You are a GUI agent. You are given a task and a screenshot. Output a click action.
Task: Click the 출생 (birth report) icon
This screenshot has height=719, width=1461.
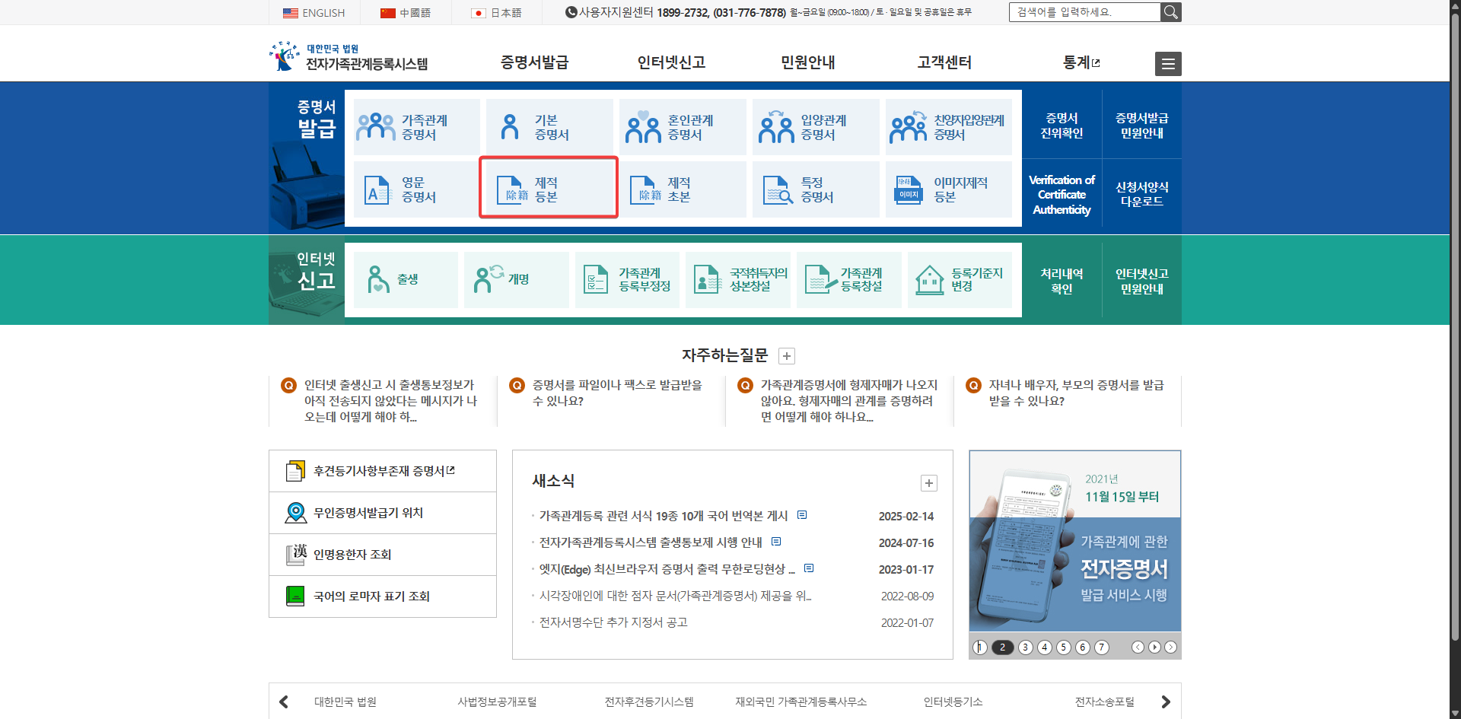(x=406, y=279)
